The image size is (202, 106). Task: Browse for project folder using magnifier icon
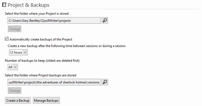(x=105, y=20)
